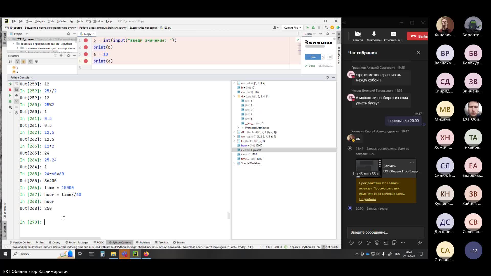Collapse all items in the Structure panel
This screenshot has height=276, width=491.
tap(61, 55)
